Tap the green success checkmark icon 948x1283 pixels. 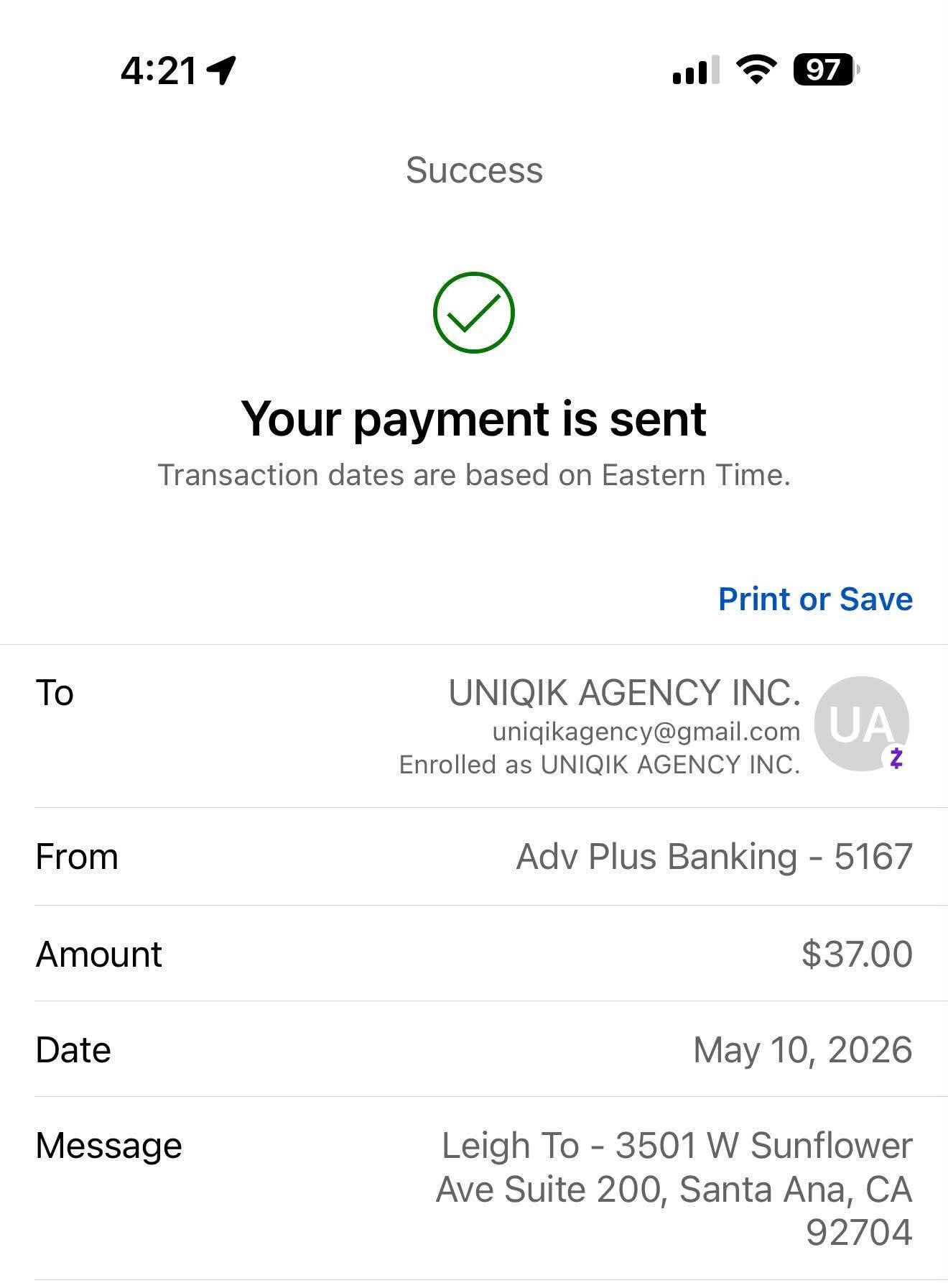tap(474, 313)
